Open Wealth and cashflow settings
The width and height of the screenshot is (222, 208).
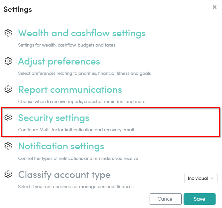(x=82, y=33)
